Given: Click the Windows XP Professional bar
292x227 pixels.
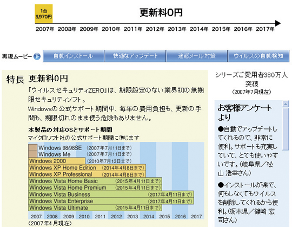Looking at the screenshot, I should (87, 174).
